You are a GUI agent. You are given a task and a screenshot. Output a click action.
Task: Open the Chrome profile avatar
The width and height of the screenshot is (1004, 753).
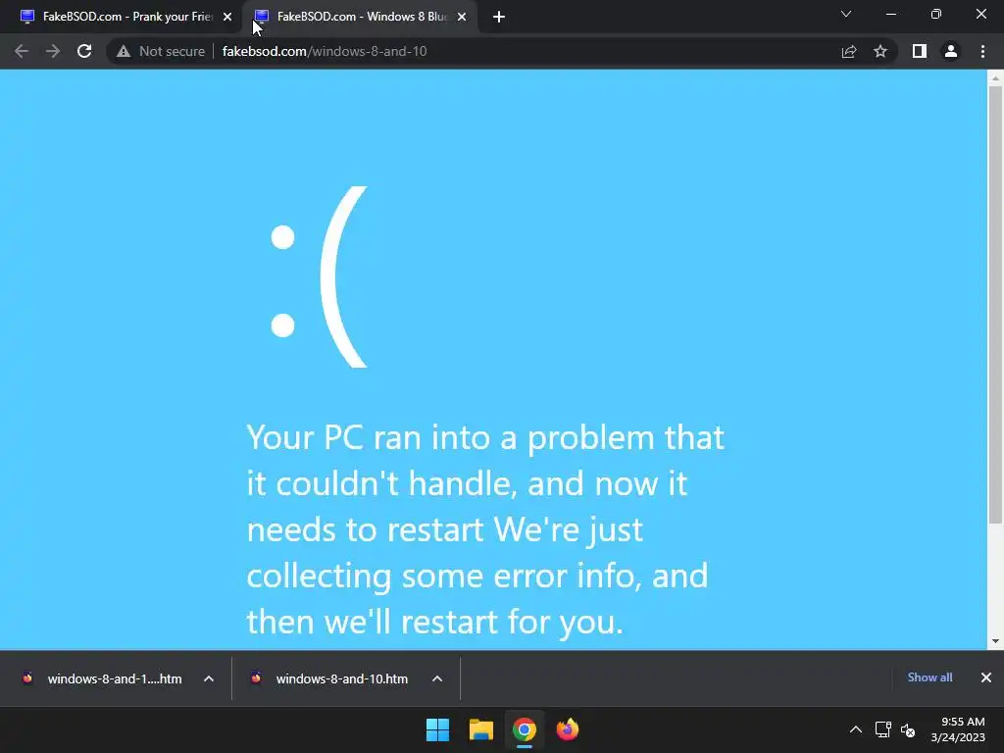[951, 51]
